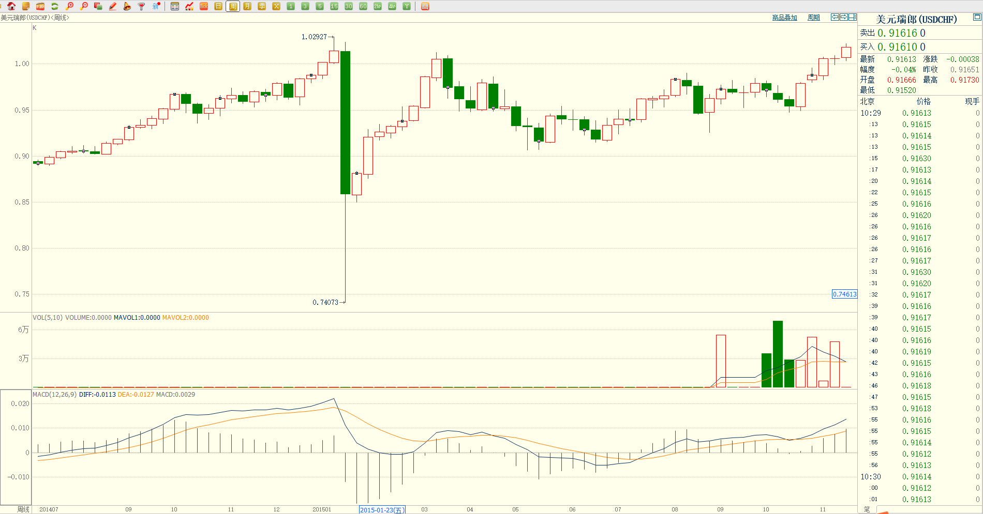Image resolution: width=983 pixels, height=514 pixels.
Task: Click the right arrow navigation button
Action: pos(843,17)
